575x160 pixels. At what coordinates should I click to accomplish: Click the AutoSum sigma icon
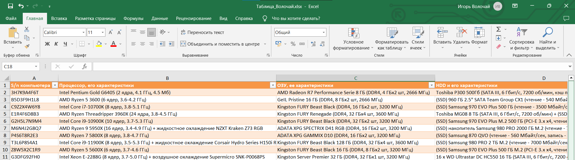coord(498,29)
